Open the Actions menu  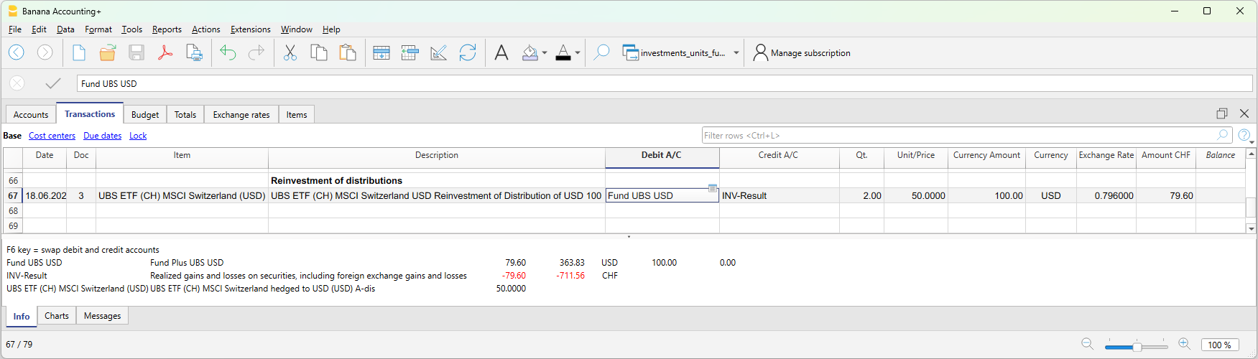tap(205, 29)
